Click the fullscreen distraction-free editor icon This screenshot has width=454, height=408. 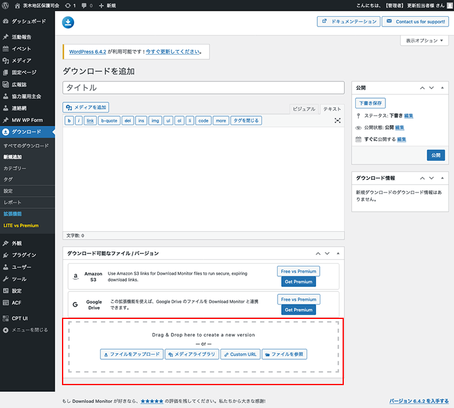(x=338, y=120)
